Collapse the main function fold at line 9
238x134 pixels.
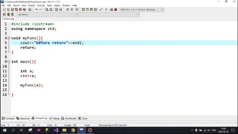click(x=9, y=61)
